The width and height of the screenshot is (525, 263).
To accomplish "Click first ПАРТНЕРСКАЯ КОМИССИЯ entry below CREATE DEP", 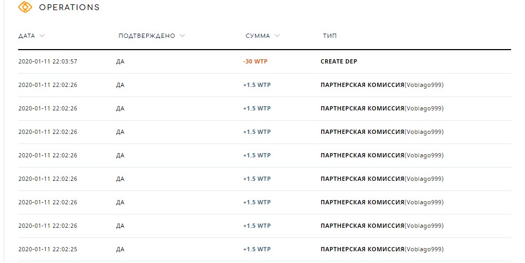I will click(362, 85).
